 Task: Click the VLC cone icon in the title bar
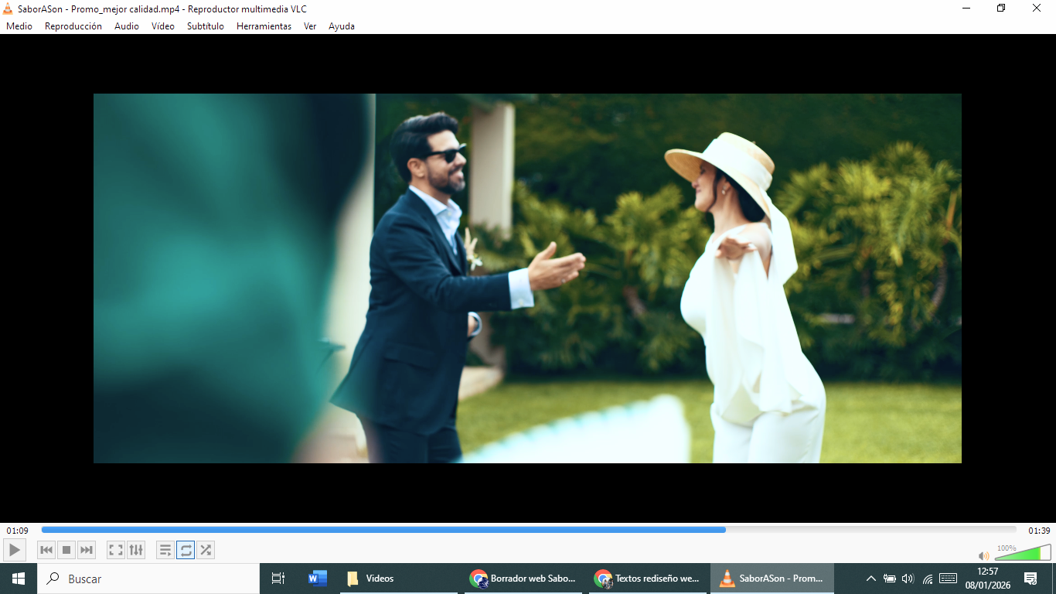pyautogui.click(x=8, y=9)
